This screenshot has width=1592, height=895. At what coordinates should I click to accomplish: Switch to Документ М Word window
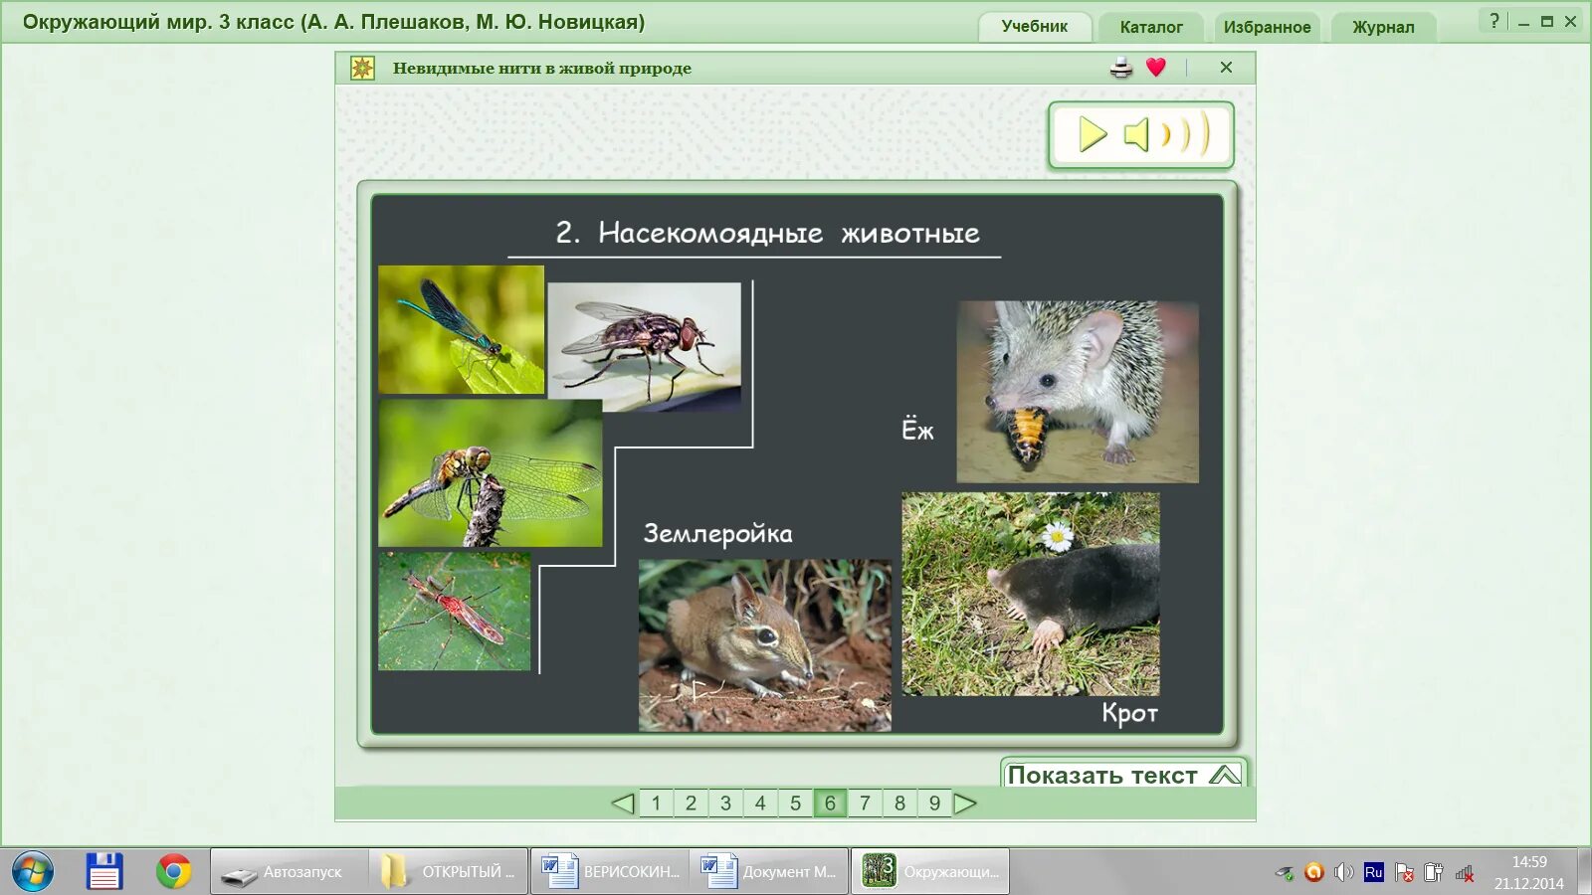(769, 872)
